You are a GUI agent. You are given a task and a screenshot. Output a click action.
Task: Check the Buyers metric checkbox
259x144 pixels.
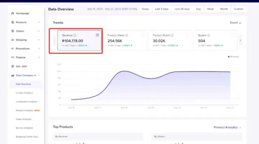point(233,35)
